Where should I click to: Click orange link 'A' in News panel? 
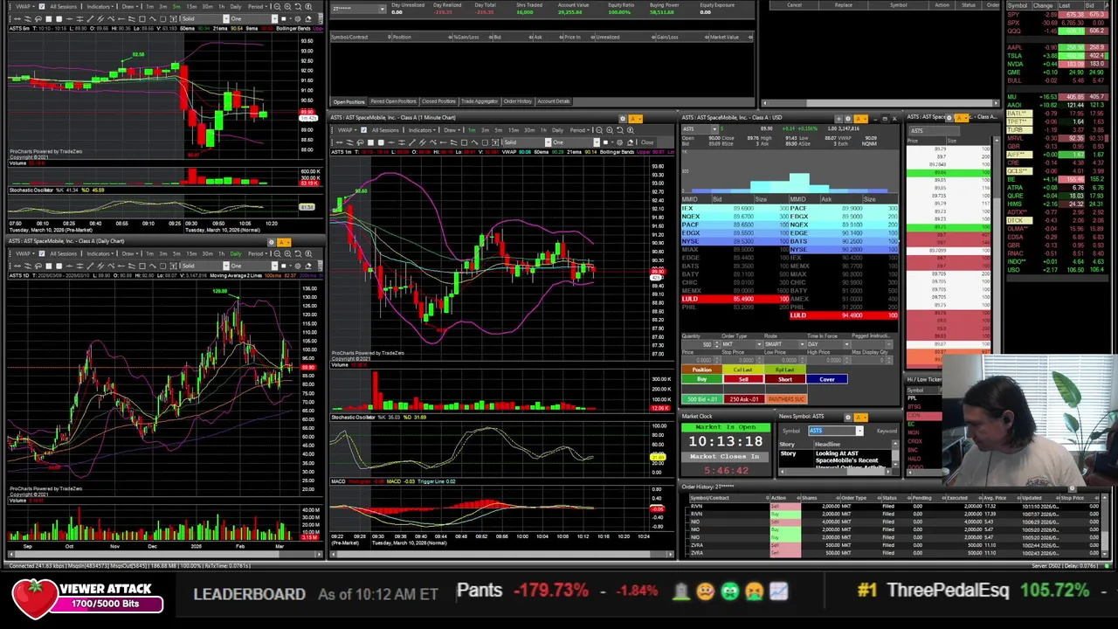pyautogui.click(x=860, y=417)
